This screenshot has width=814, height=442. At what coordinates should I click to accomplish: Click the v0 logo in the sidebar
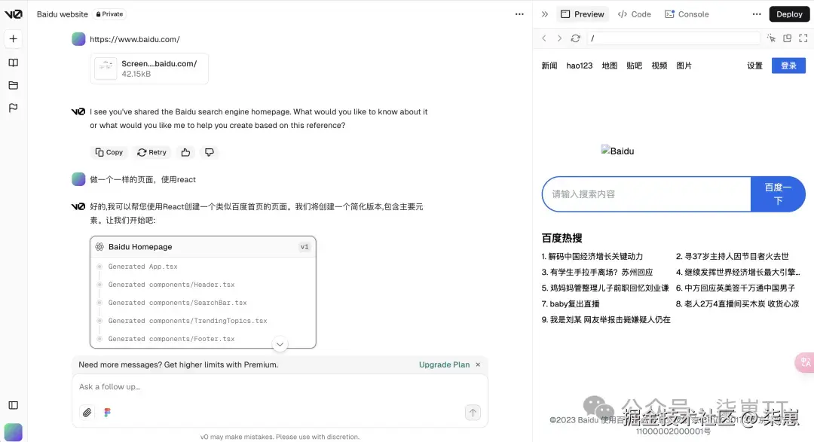point(14,14)
